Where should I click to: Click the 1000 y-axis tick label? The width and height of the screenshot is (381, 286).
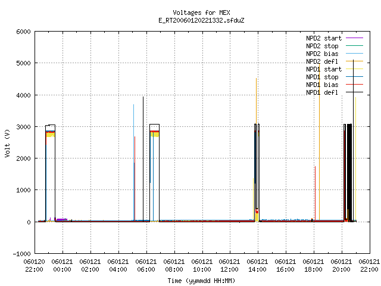24,191
